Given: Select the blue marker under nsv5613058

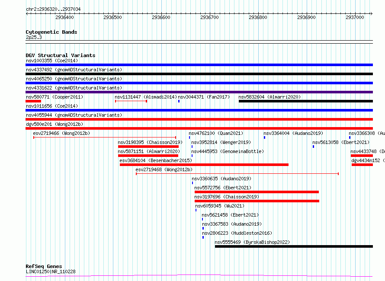Looking at the screenshot, I should (x=313, y=147).
